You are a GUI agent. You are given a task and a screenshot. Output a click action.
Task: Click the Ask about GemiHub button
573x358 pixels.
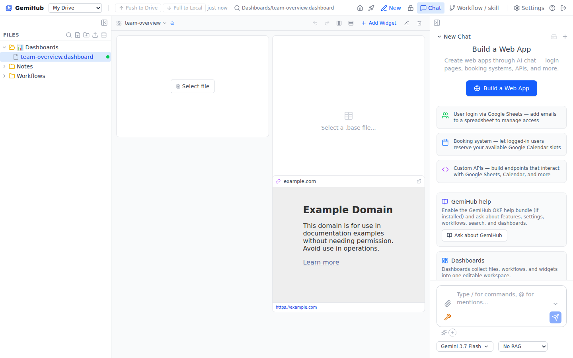[474, 235]
